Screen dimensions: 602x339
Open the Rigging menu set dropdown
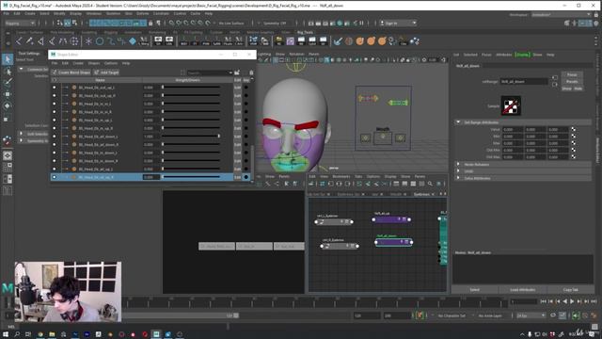pyautogui.click(x=20, y=23)
